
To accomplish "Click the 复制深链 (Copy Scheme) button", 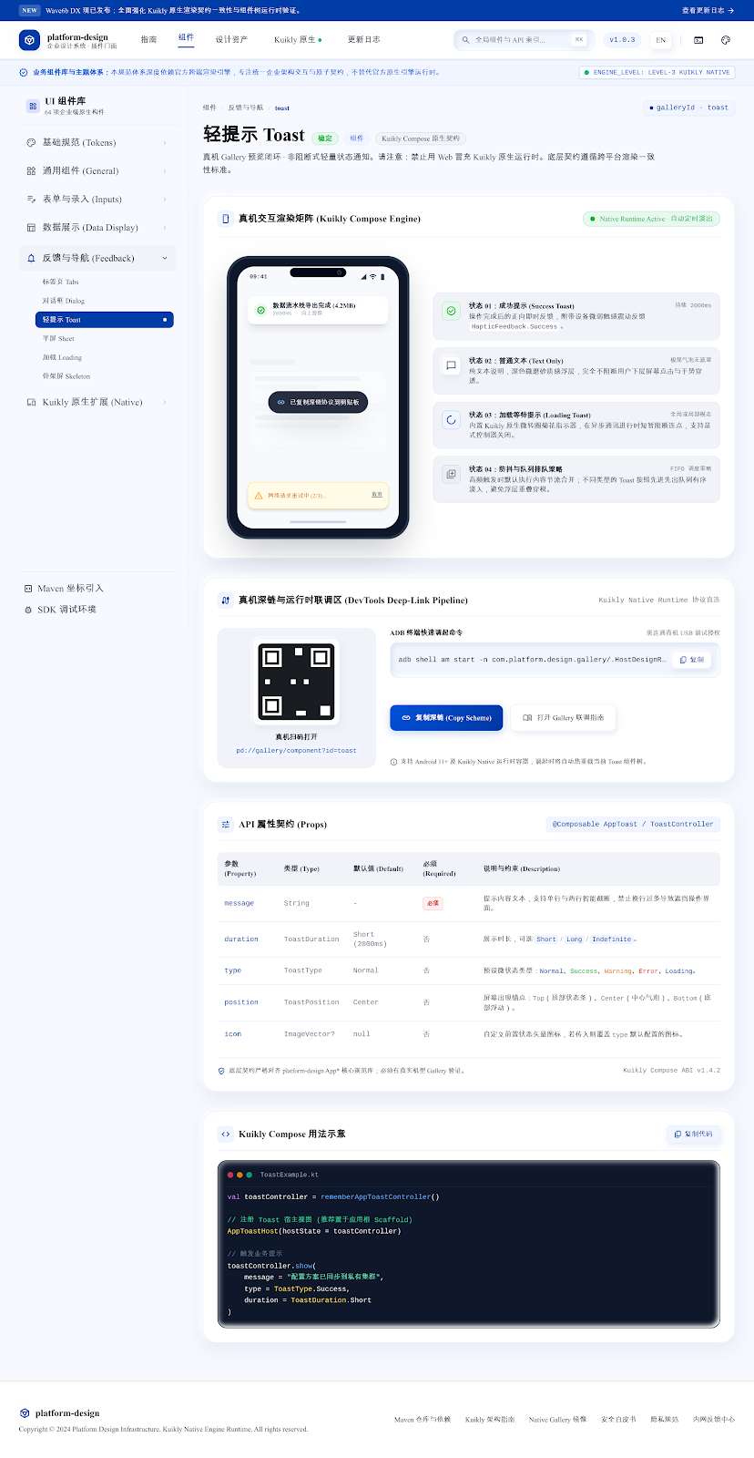I will point(446,718).
